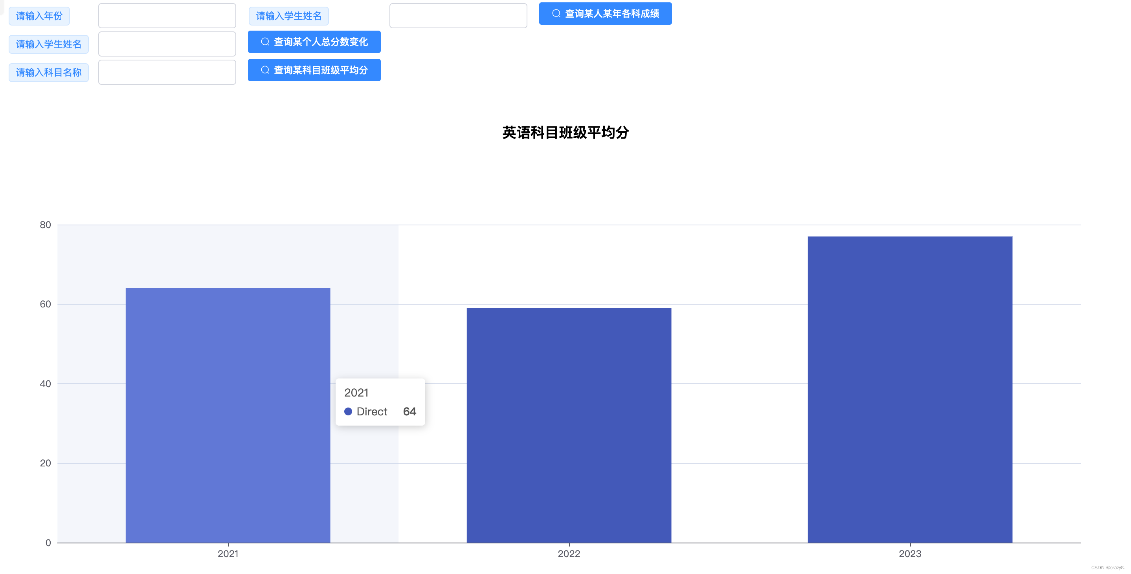Screen dimensions: 1131x574
Task: Focus the subject name input beside 请输入科目名称
Action: [167, 72]
